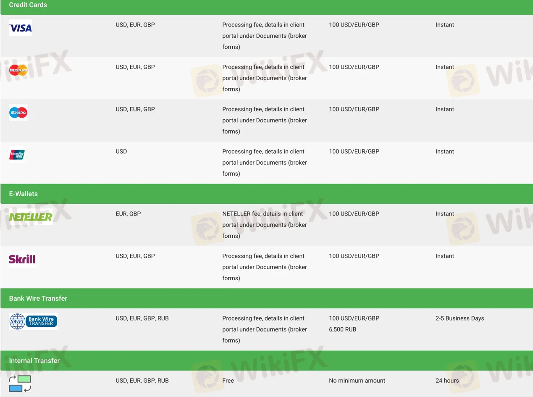Click the Visa processing fee description
Image resolution: width=533 pixels, height=397 pixels.
click(265, 36)
